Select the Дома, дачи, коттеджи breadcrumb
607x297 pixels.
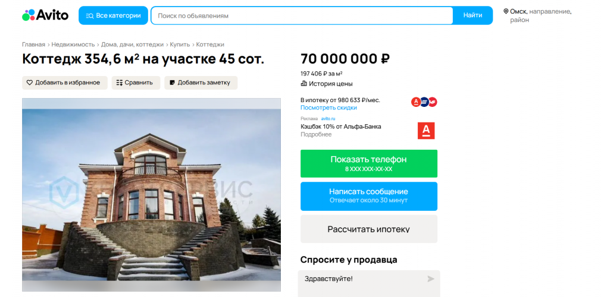pyautogui.click(x=132, y=45)
